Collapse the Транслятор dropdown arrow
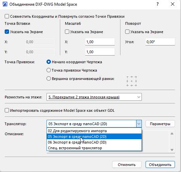This screenshot has width=181, height=172. pos(139,124)
